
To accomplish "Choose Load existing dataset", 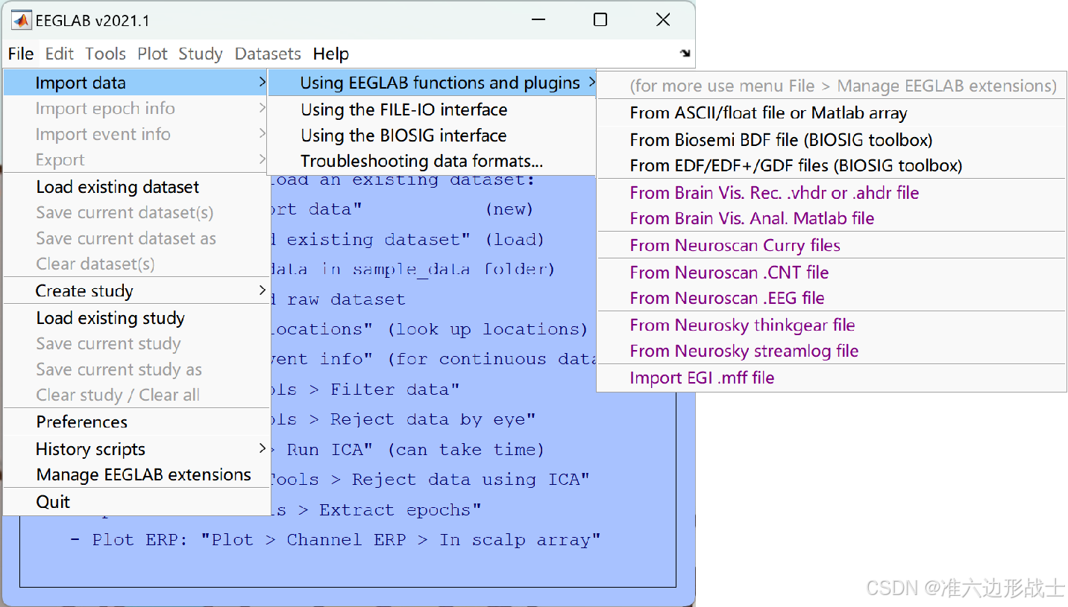I will (136, 187).
